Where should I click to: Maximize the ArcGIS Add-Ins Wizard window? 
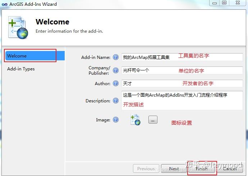point(224,3)
